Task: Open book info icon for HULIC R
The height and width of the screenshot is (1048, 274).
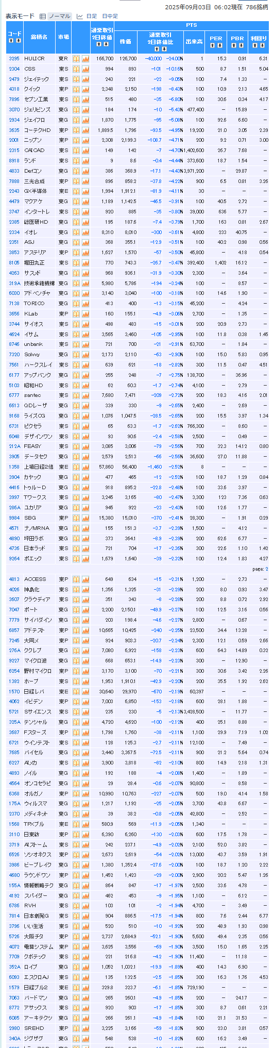Action: pos(76,59)
